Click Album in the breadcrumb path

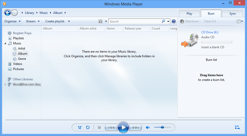[58, 13]
